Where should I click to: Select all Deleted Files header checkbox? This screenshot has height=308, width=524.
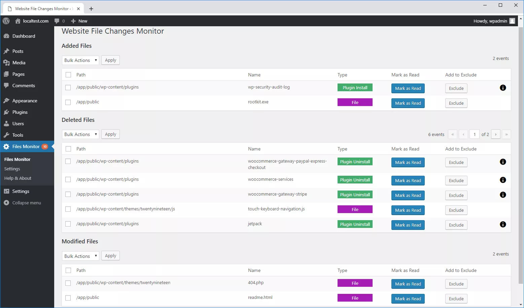[x=68, y=149]
